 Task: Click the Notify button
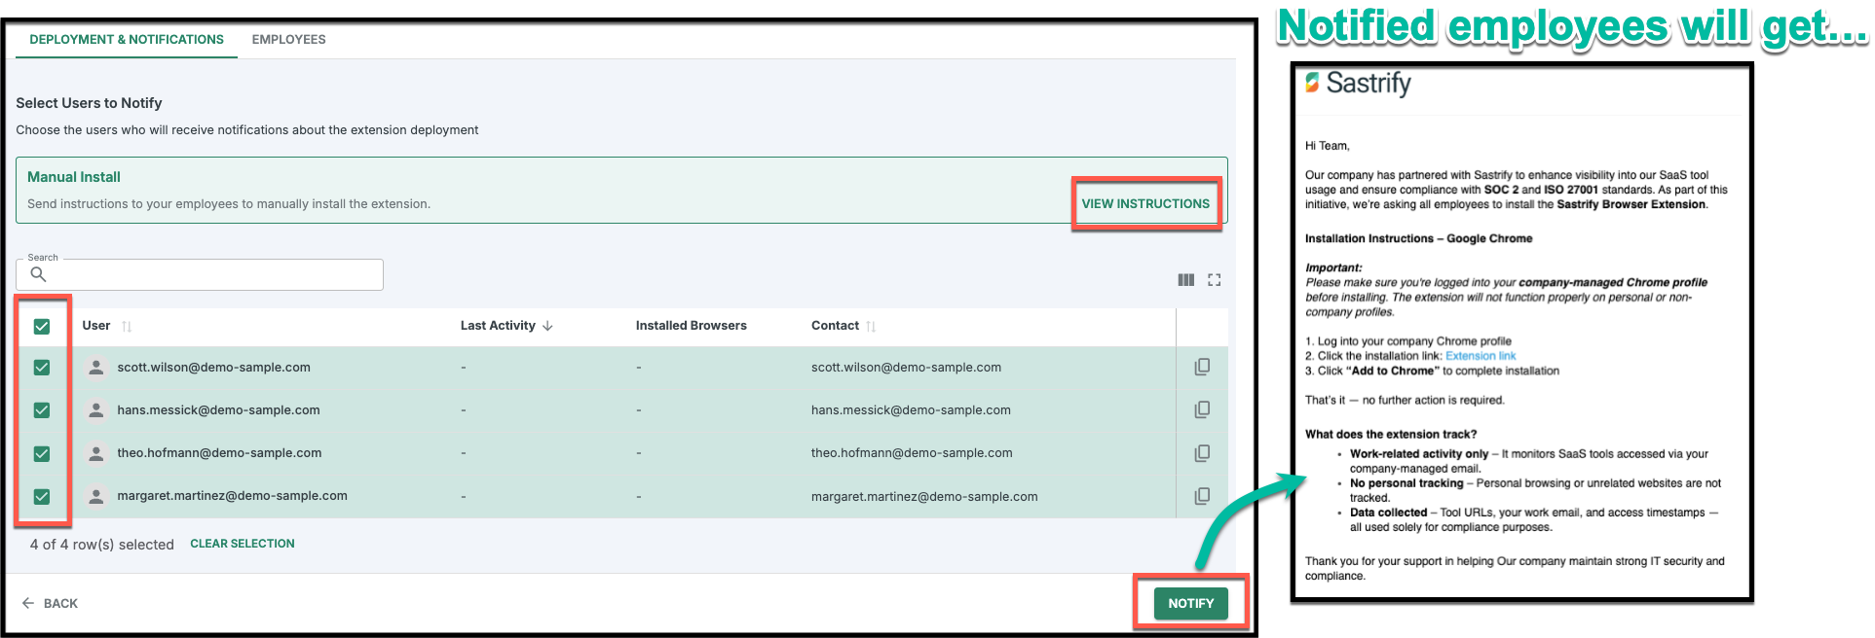[1190, 603]
